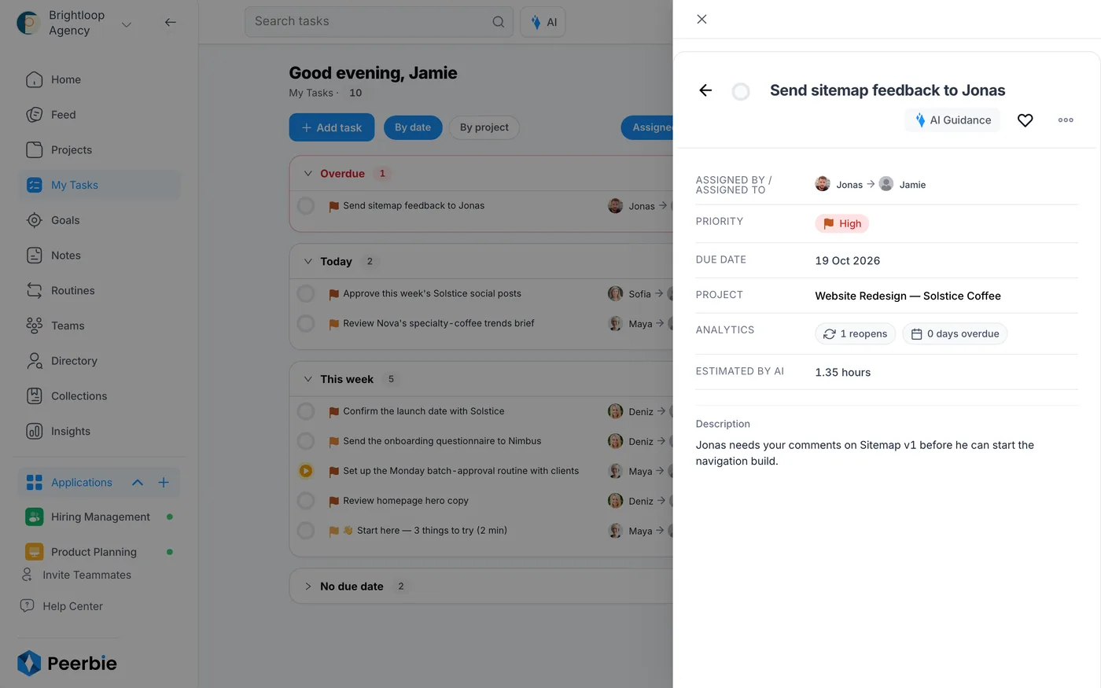Open the Insights chart icon
Image resolution: width=1101 pixels, height=688 pixels.
34,431
